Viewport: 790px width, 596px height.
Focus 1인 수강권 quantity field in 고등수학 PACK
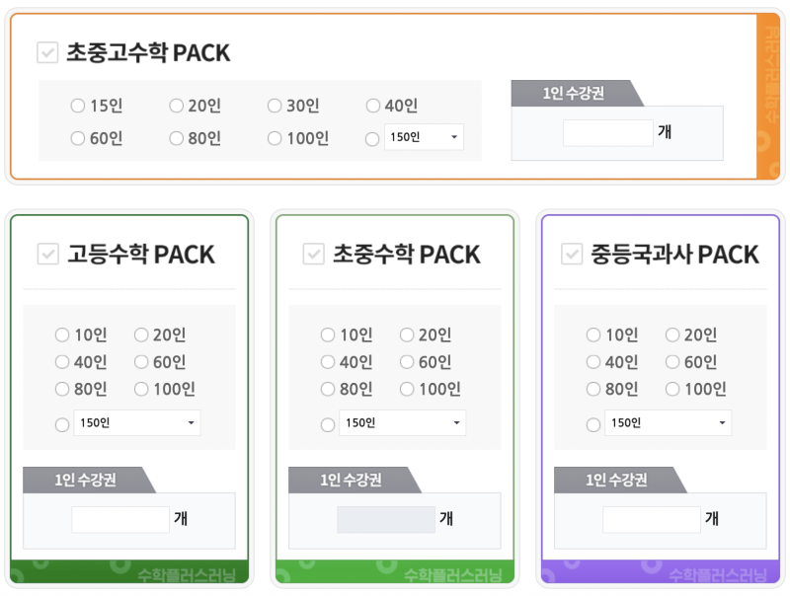[120, 519]
